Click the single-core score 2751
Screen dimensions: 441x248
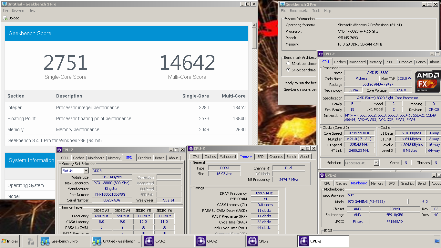click(66, 63)
